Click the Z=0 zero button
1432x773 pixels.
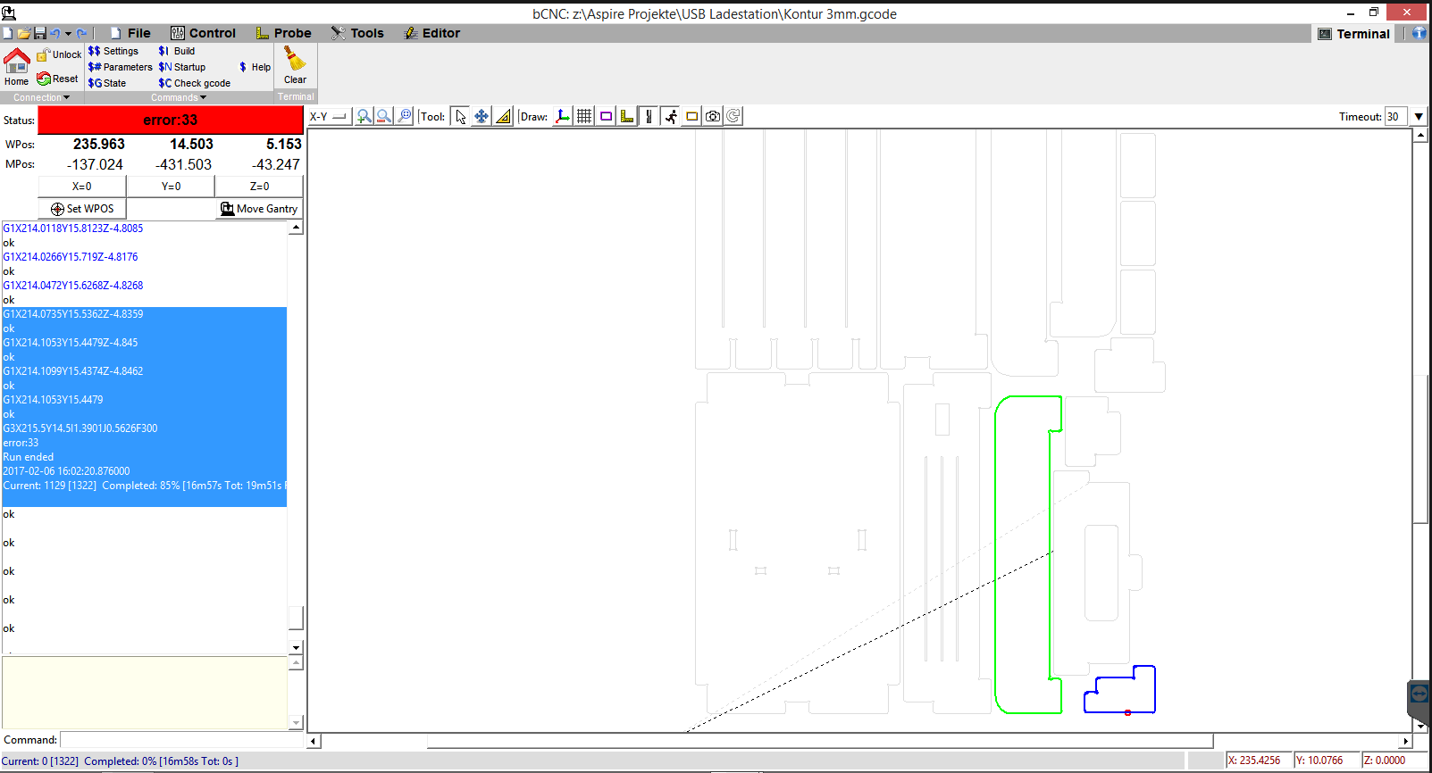259,187
